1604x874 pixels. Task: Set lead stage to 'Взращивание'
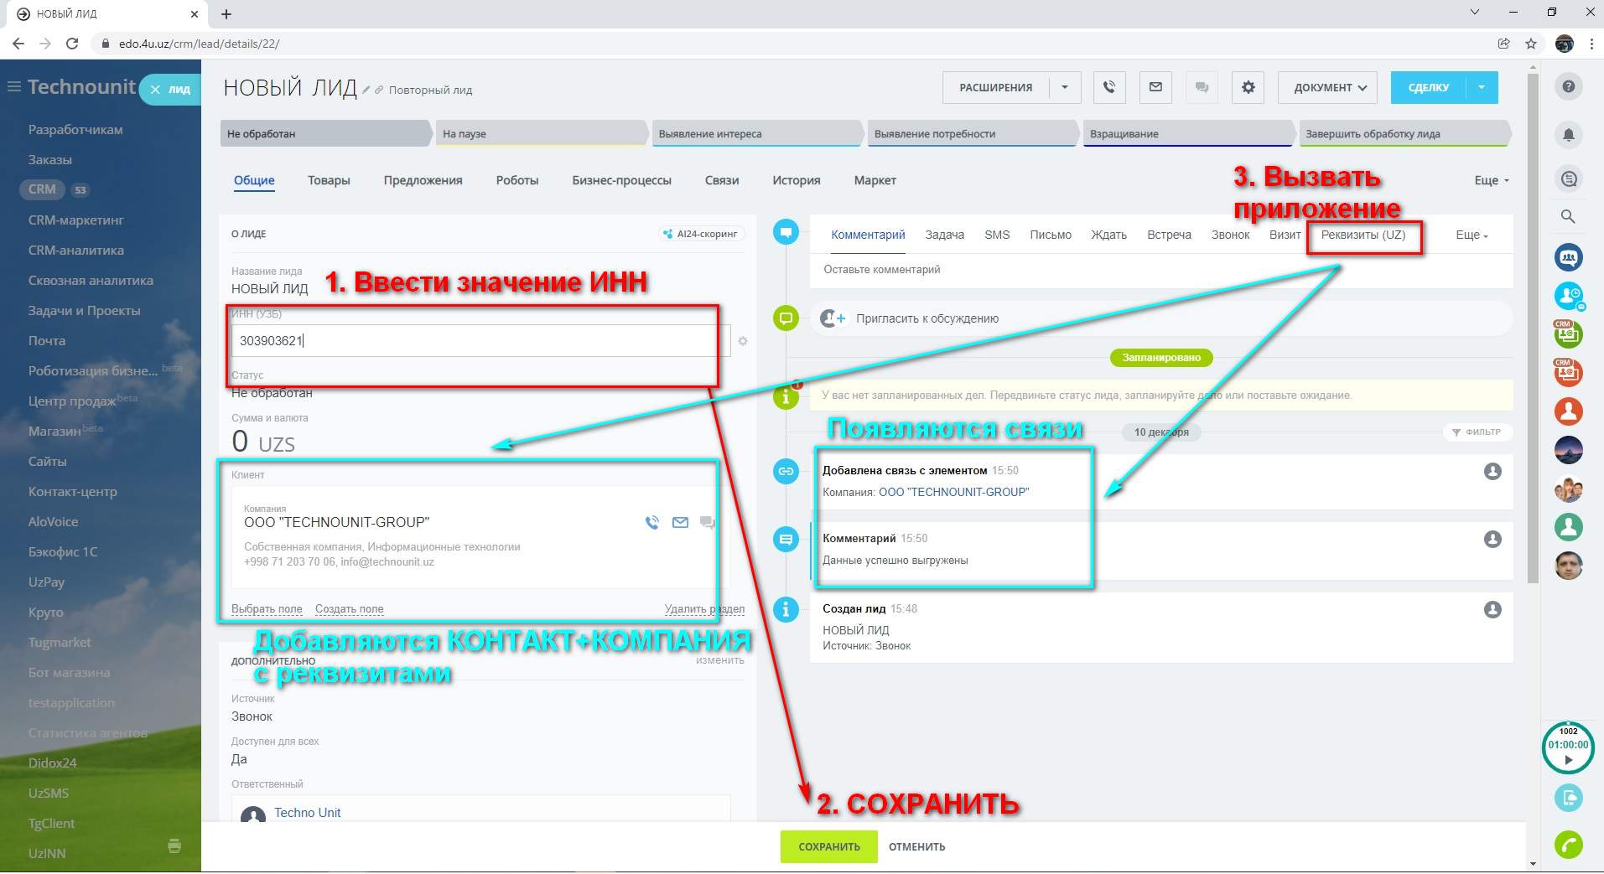(x=1188, y=134)
